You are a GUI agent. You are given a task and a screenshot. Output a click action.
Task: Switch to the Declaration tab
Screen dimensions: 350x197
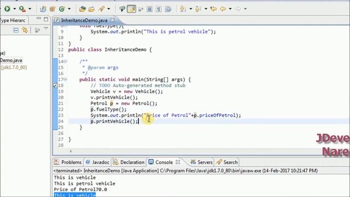(129, 162)
